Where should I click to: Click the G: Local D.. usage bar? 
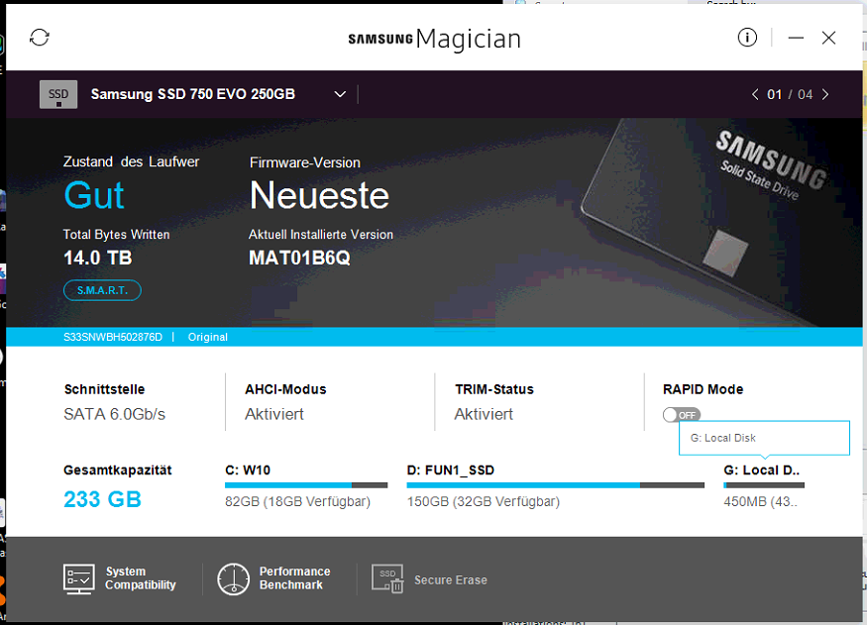(x=764, y=485)
